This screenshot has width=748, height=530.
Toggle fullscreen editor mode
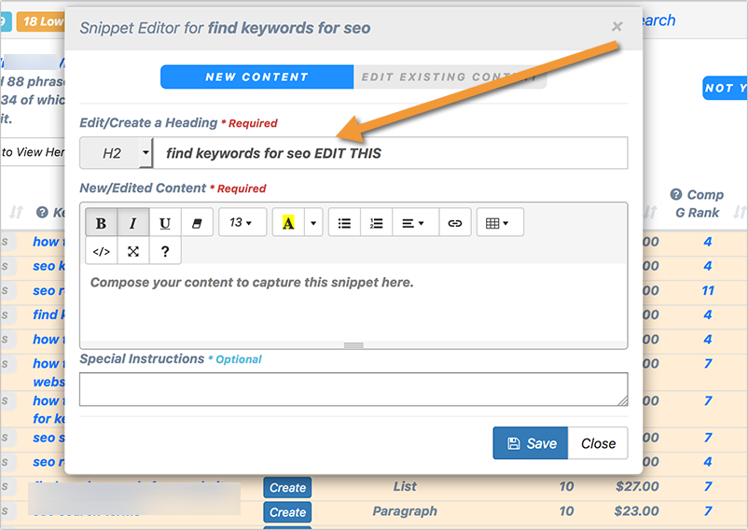click(133, 251)
